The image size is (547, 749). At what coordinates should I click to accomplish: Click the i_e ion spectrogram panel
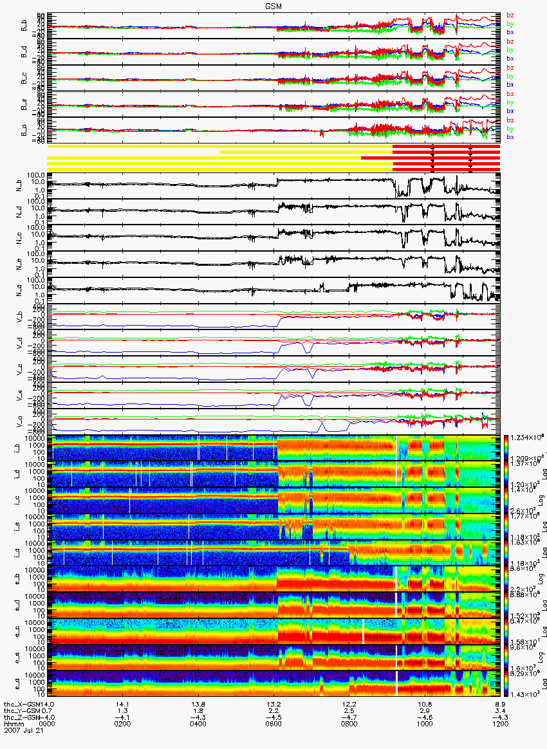[x=273, y=527]
